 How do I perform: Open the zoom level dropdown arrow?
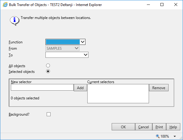[x=175, y=136]
